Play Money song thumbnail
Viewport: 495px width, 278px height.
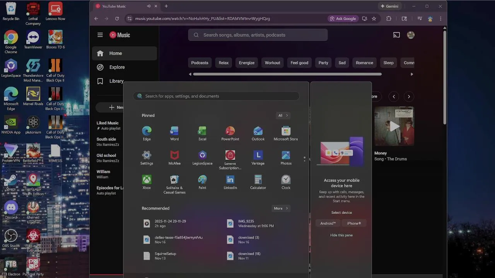coord(394,126)
